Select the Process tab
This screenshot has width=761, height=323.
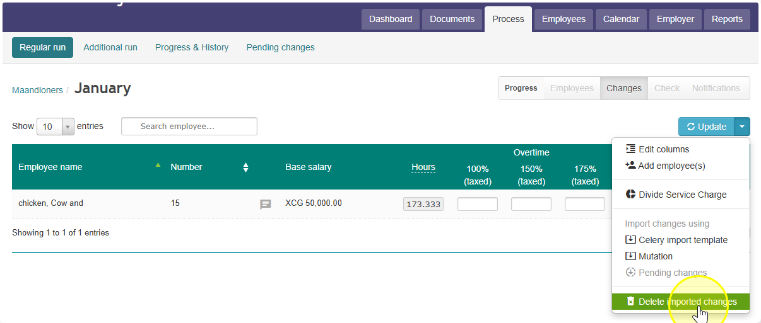tap(508, 19)
